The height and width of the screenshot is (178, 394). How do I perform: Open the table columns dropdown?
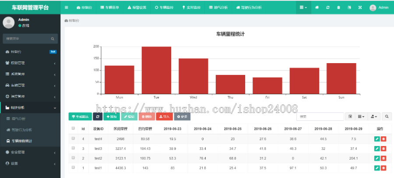click(x=361, y=117)
